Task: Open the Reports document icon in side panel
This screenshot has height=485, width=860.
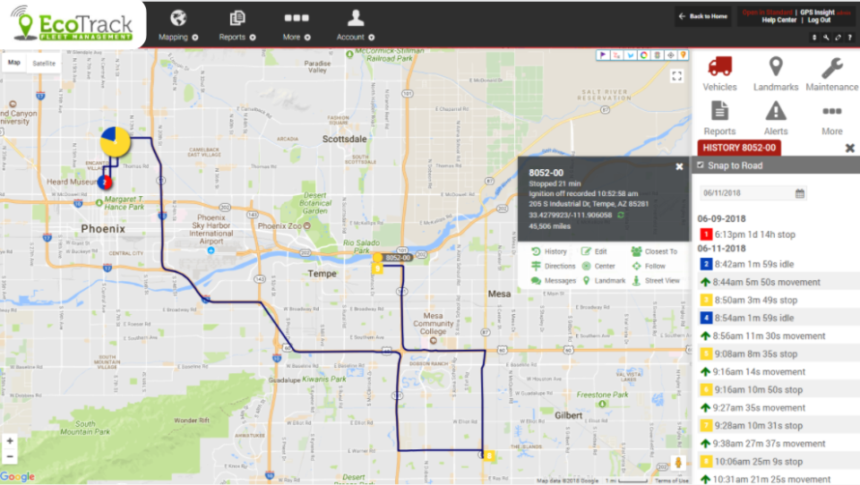Action: (719, 111)
